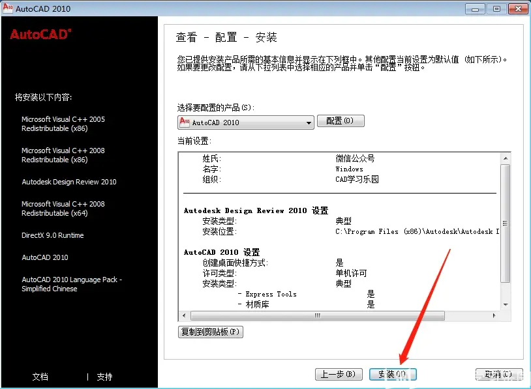Screen dimensions: 531x389
Task: Click 复制到剪贴板 (P) button
Action: (210, 332)
